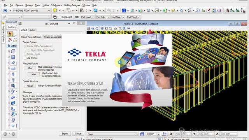This screenshot has width=249, height=140.
Task: Open the Help menu
Action: coord(95,5)
